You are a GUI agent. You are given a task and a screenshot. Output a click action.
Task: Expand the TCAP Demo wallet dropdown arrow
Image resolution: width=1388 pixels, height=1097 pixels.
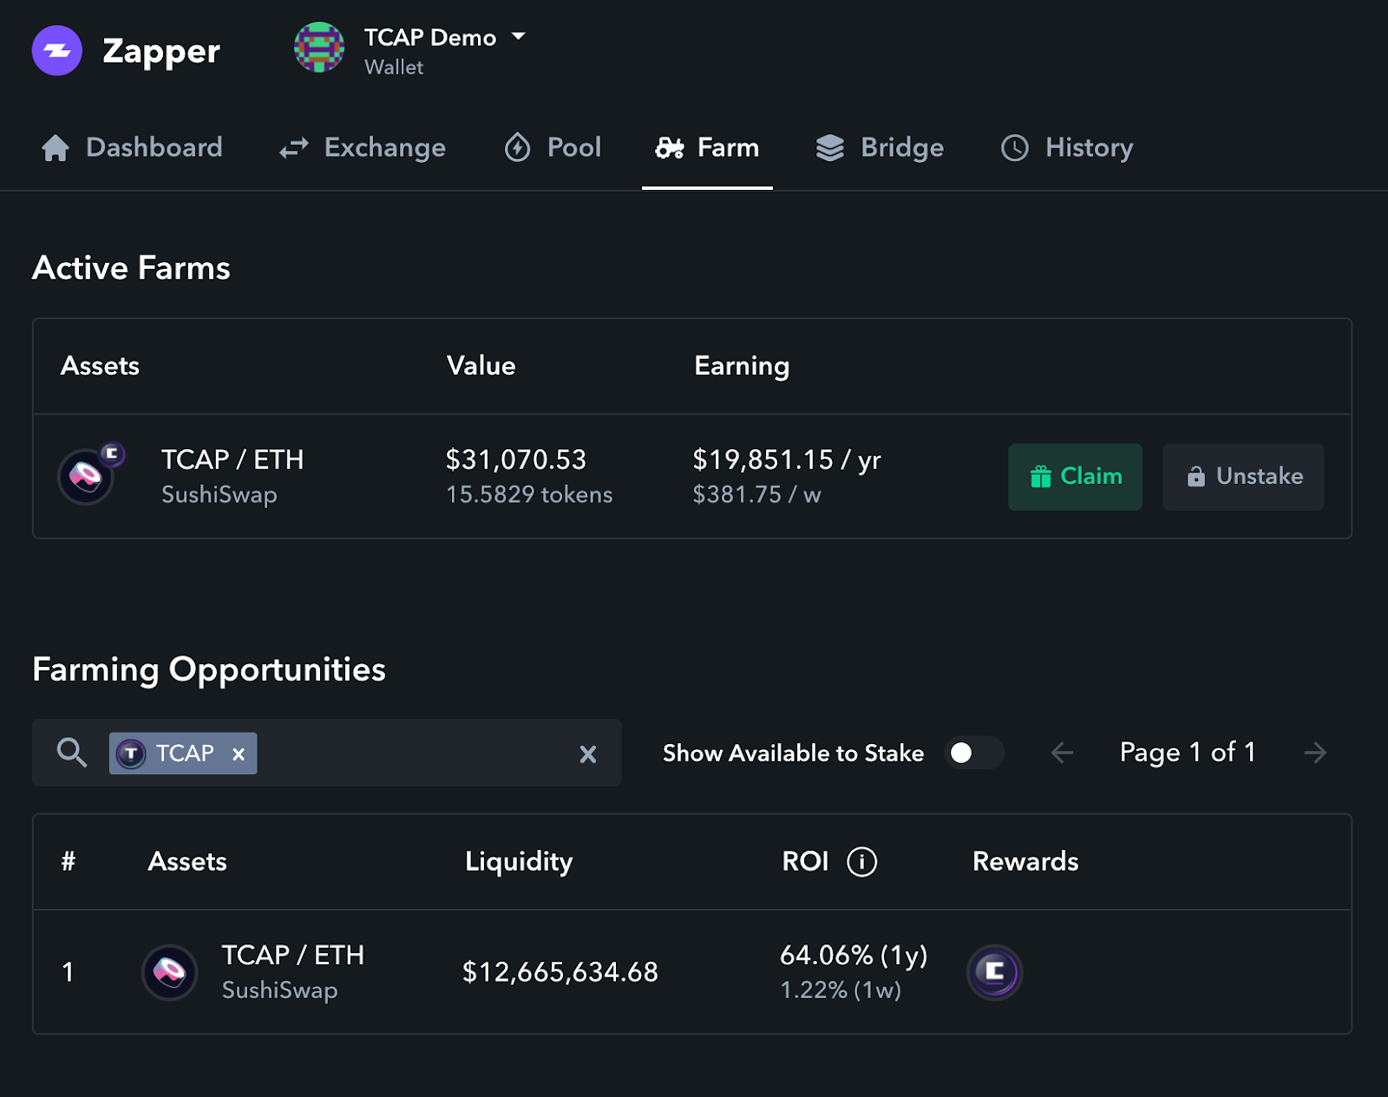[x=519, y=36]
